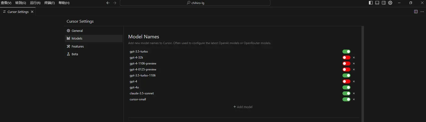Open the editor more actions menu
This screenshot has height=122, width=426.
[x=422, y=12]
